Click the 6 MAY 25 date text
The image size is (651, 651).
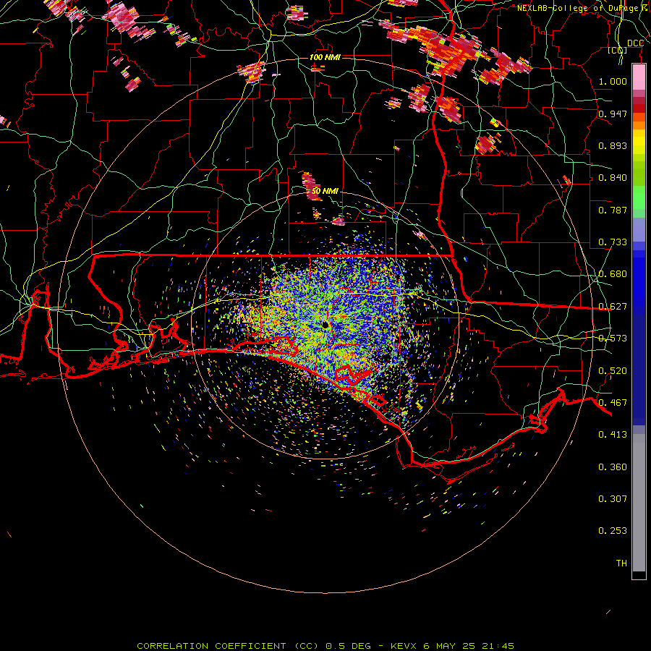click(450, 646)
